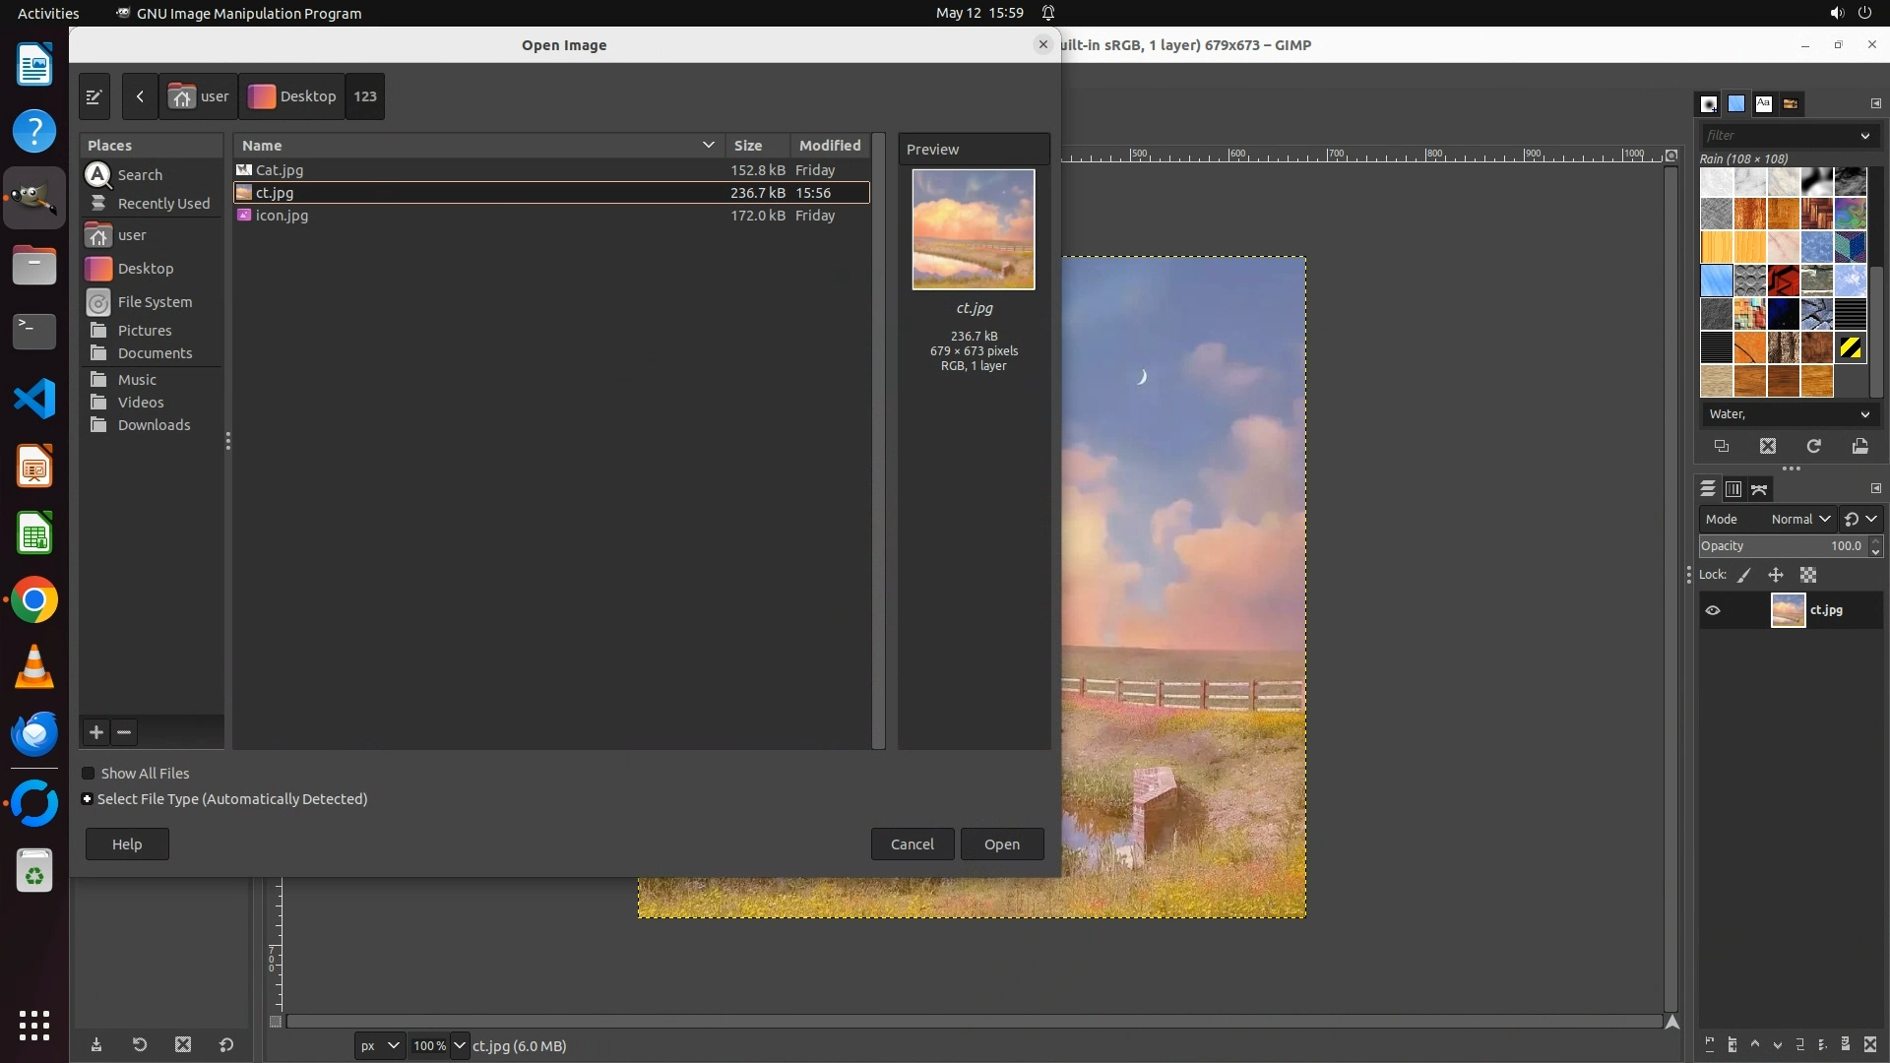Click Duplicate pattern icon

[x=1722, y=446]
